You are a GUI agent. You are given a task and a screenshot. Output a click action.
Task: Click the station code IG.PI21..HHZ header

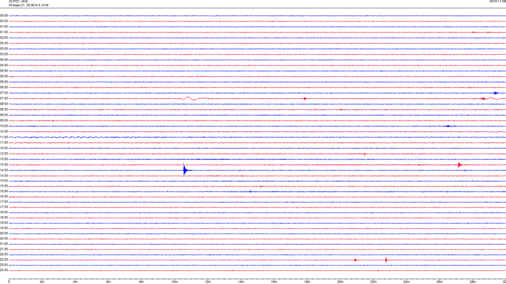(18, 1)
